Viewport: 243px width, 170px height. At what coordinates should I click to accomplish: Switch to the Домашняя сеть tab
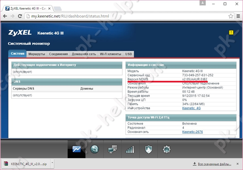pyautogui.click(x=84, y=54)
